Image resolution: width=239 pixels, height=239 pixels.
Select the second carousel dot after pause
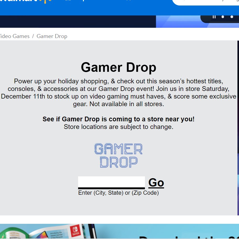coord(232,17)
